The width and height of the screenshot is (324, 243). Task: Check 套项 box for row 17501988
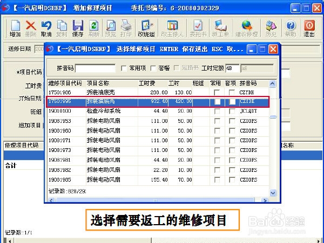pyautogui.click(x=232, y=92)
